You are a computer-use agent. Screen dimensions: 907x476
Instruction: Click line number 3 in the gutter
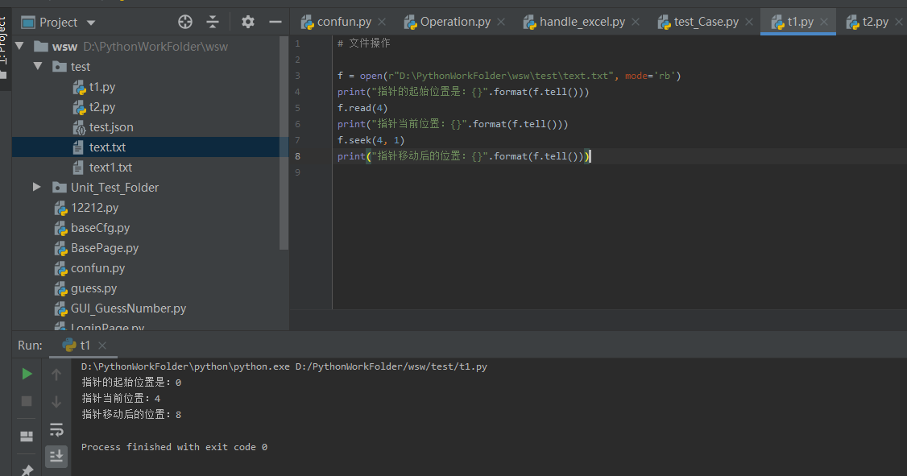click(x=297, y=76)
